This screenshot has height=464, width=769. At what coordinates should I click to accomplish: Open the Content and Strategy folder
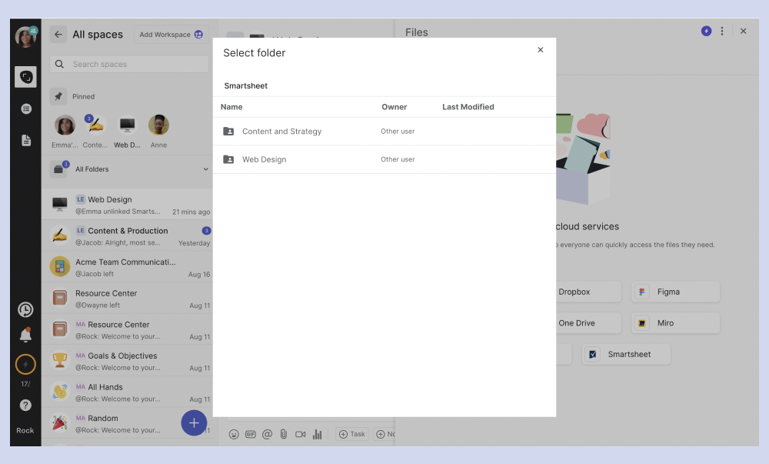(x=281, y=132)
